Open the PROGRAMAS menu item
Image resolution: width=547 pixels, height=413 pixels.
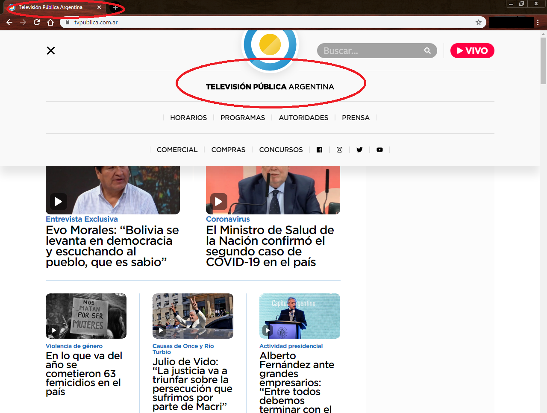pyautogui.click(x=243, y=118)
